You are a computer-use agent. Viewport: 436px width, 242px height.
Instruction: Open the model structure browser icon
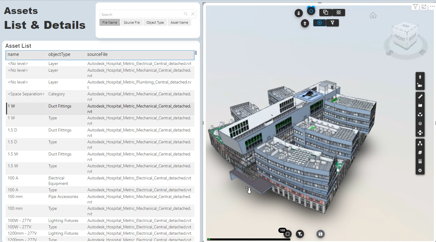point(420,143)
